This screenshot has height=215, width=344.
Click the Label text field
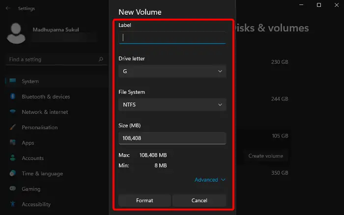[172, 38]
